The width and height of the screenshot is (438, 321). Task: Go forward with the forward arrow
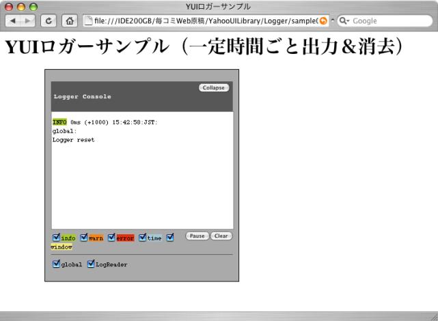tap(27, 20)
